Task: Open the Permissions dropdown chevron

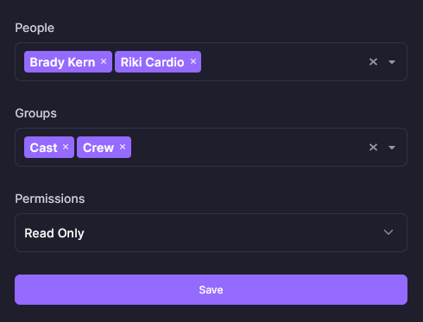Action: pos(388,232)
